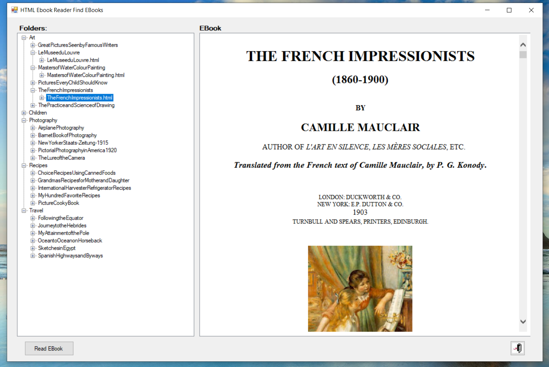Click the ebook scrollbar thumb
Image resolution: width=549 pixels, height=367 pixels.
pyautogui.click(x=523, y=55)
